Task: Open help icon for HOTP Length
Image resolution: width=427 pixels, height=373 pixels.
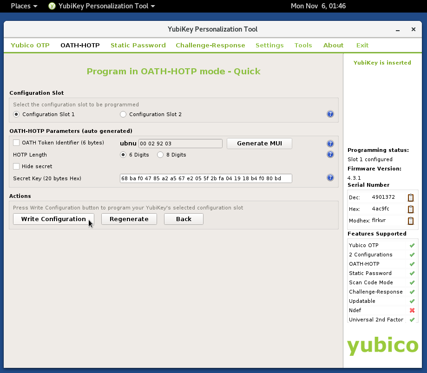Action: click(x=330, y=154)
